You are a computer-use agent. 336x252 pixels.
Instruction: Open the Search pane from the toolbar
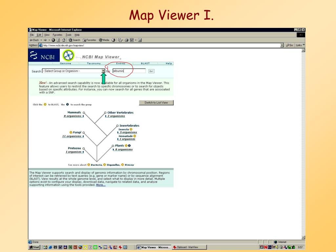tap(74, 40)
